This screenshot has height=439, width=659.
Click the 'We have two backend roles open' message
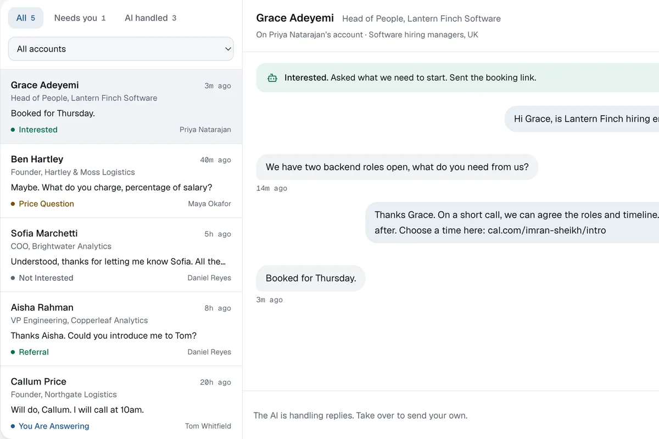[397, 167]
